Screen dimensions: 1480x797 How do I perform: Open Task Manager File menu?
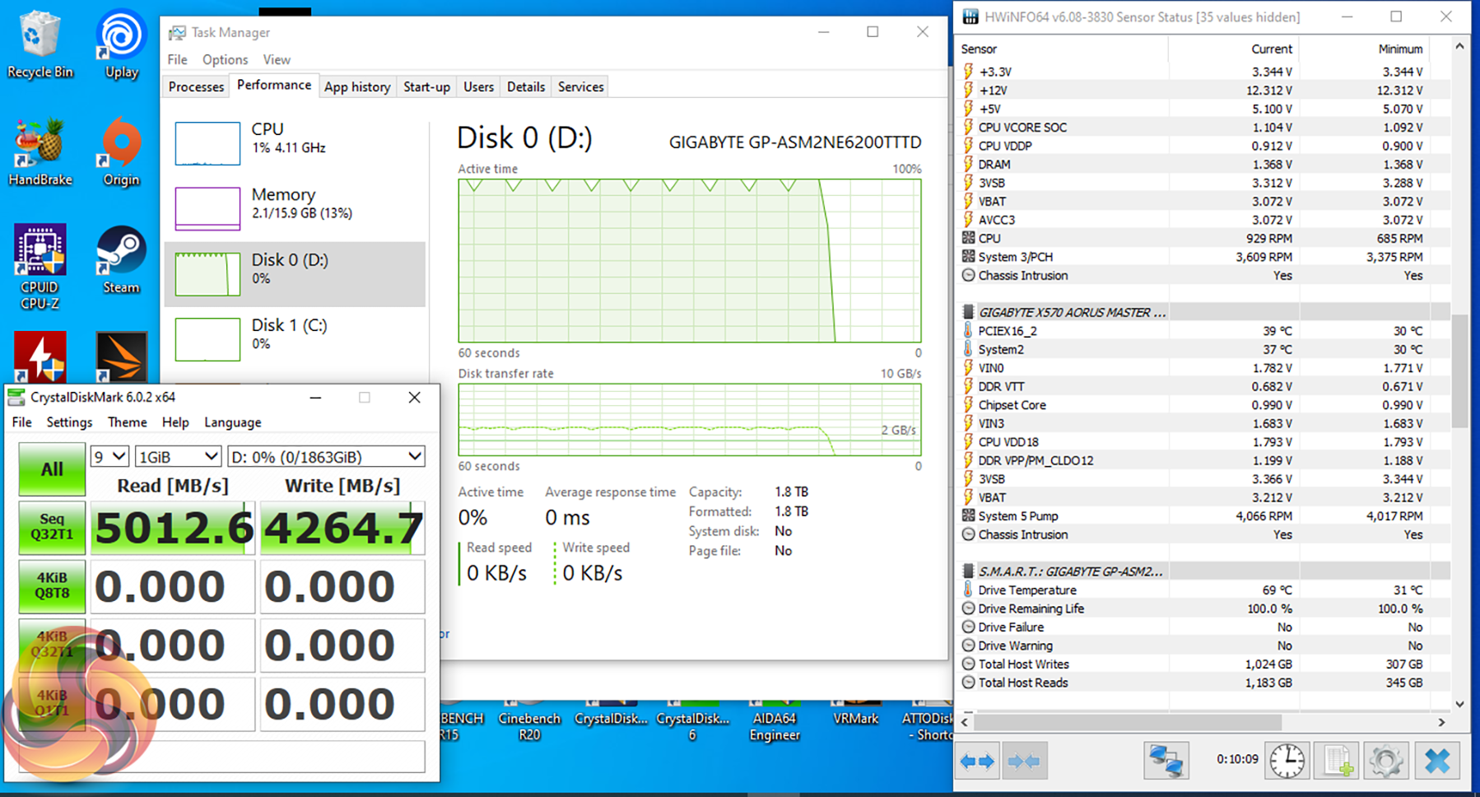[x=177, y=59]
